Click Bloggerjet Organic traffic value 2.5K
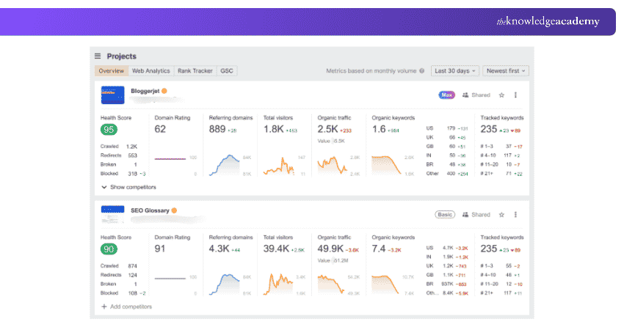 (x=327, y=129)
